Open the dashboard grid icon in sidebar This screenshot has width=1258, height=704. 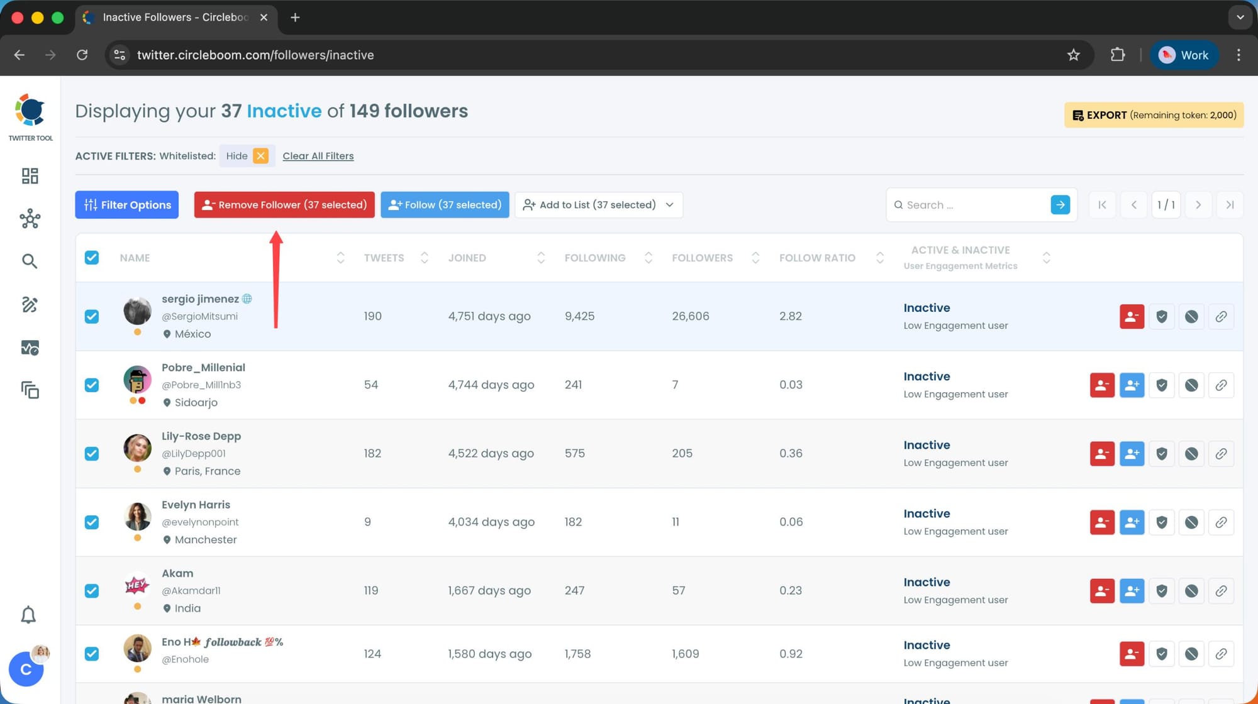pos(30,176)
